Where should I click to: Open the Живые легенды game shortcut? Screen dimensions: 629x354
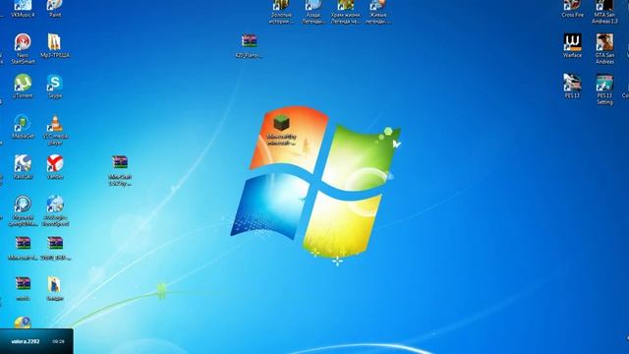(377, 12)
